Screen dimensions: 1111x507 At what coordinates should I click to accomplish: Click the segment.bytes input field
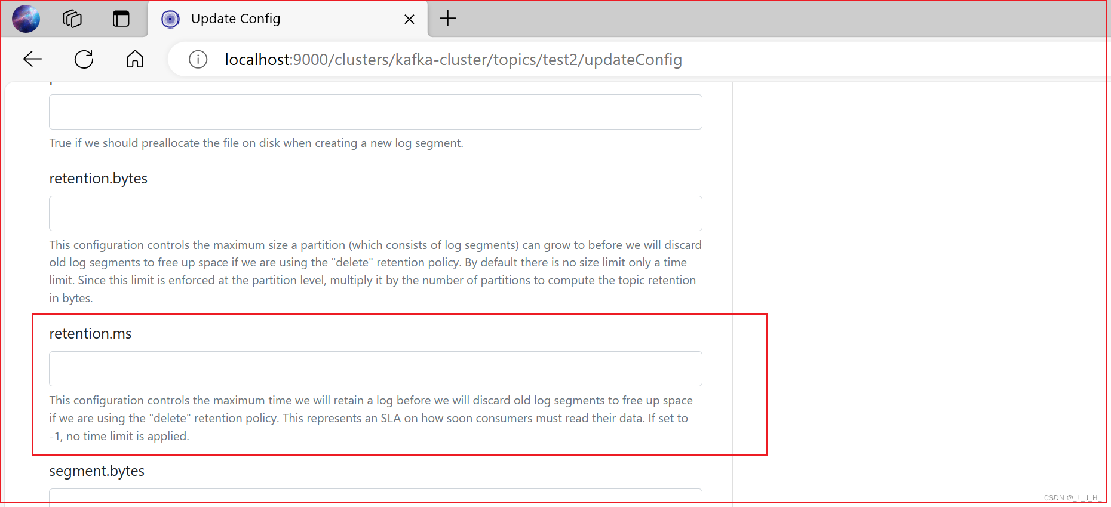point(375,497)
